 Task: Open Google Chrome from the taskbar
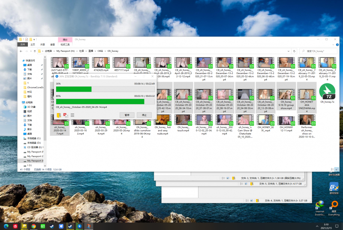33,226
